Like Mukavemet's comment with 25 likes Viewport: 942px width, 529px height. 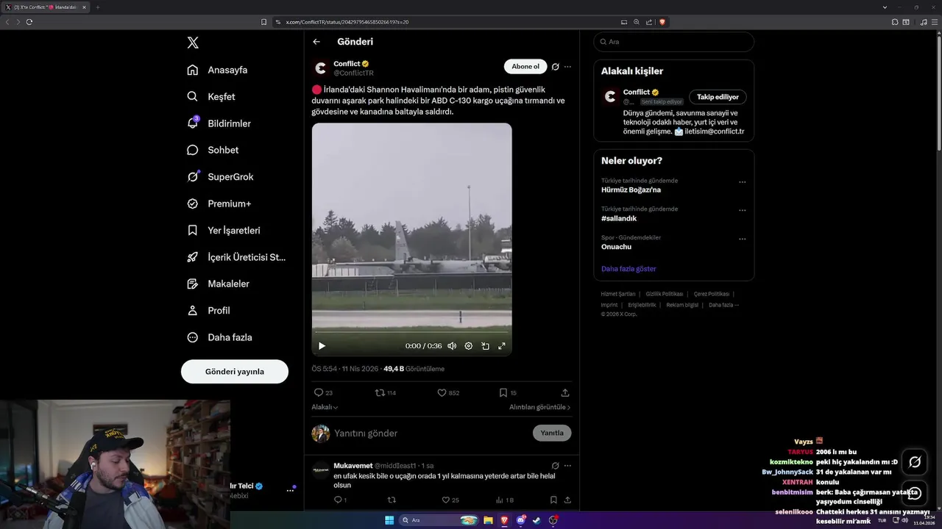pos(450,500)
